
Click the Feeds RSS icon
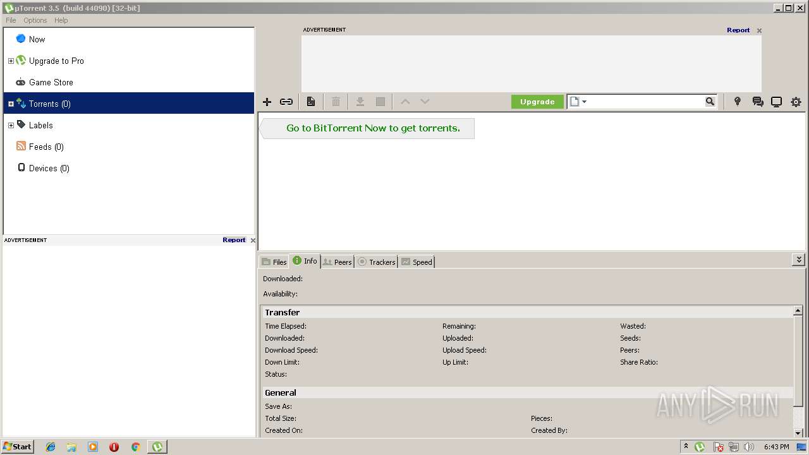pos(21,146)
